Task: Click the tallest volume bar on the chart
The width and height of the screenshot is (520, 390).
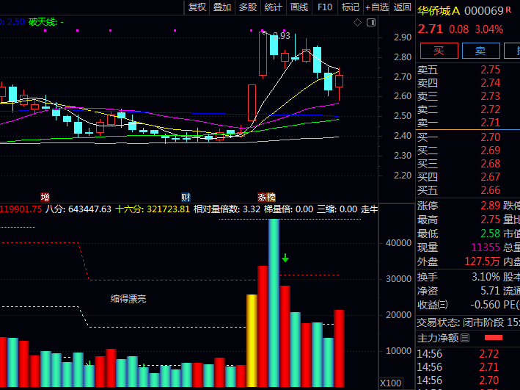Action: 274,303
